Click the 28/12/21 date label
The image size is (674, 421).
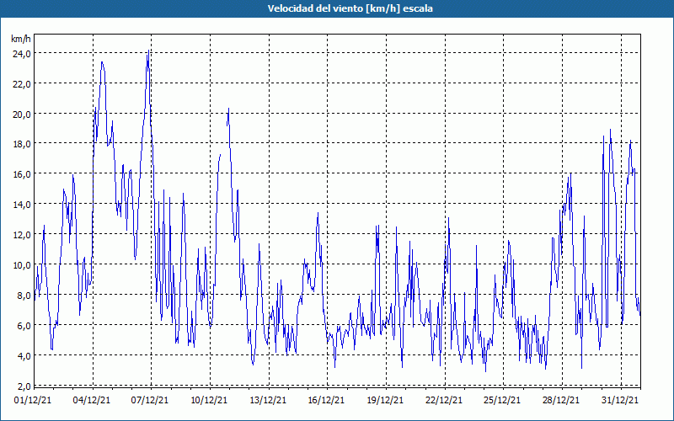pyautogui.click(x=561, y=401)
